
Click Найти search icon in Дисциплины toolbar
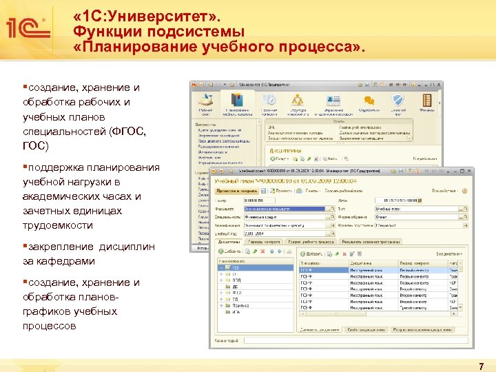click(324, 159)
